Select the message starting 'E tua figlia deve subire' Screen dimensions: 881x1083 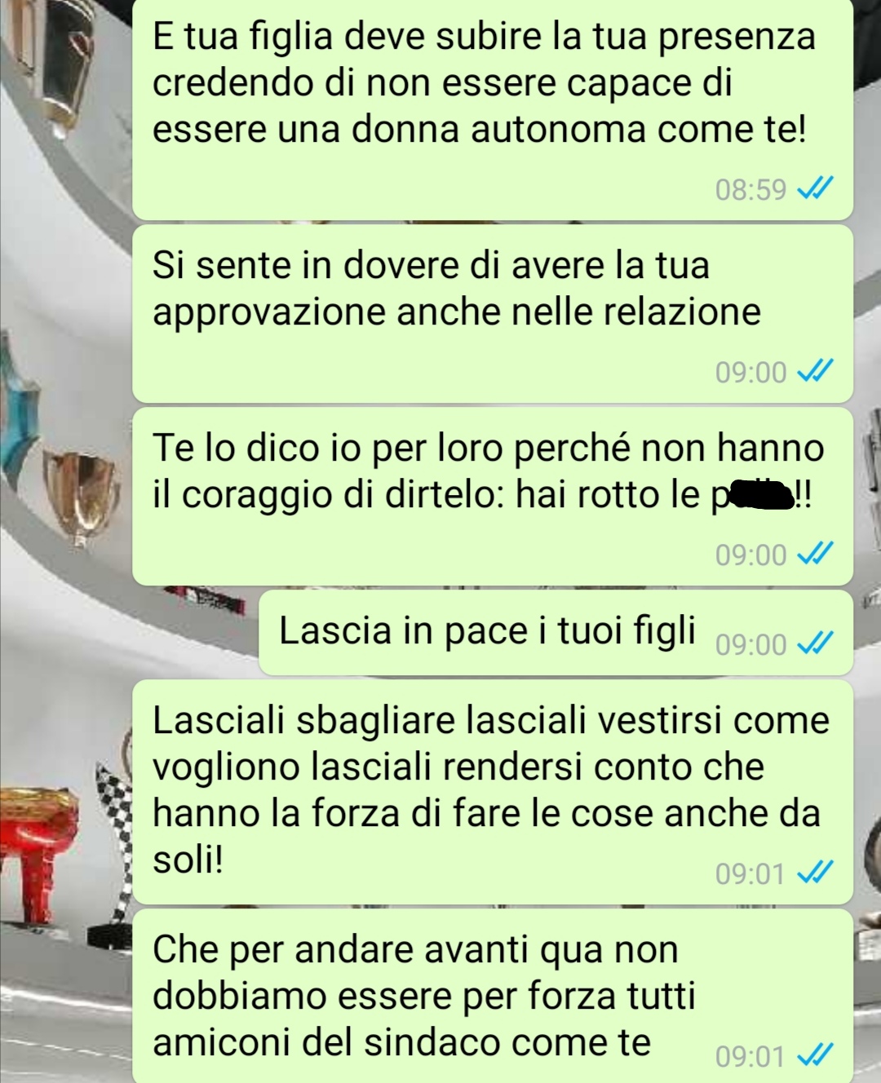(x=493, y=107)
